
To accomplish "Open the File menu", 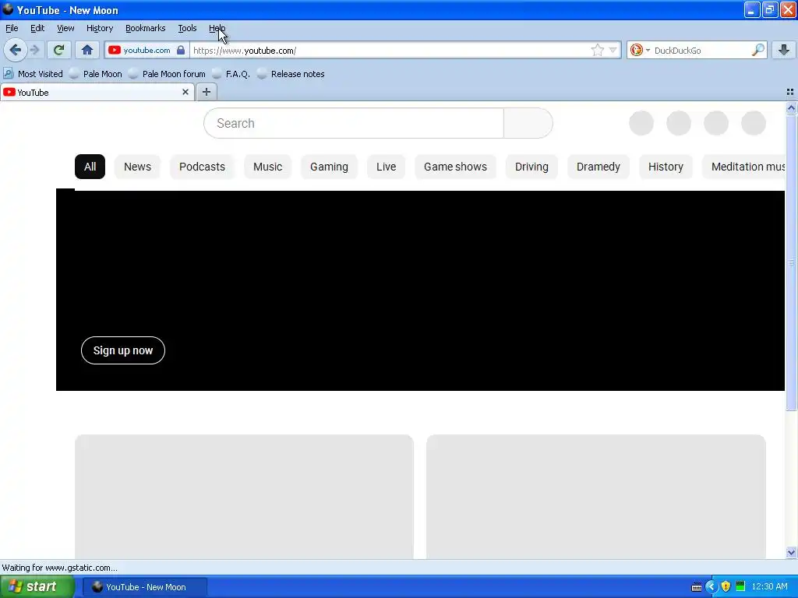I will (x=12, y=28).
